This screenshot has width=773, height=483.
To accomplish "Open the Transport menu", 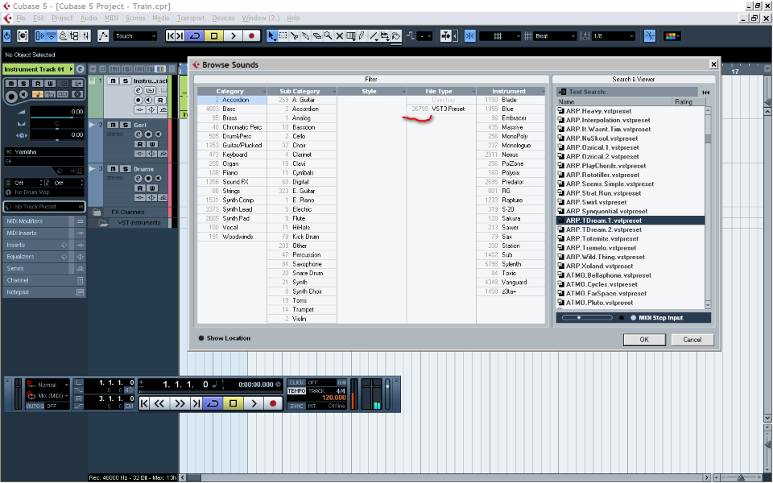I will 190,18.
